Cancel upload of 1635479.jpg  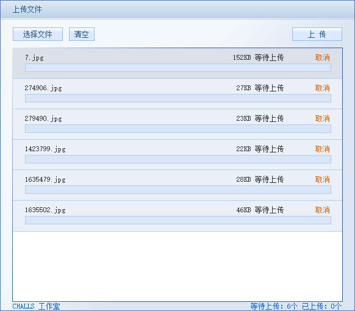(x=323, y=179)
